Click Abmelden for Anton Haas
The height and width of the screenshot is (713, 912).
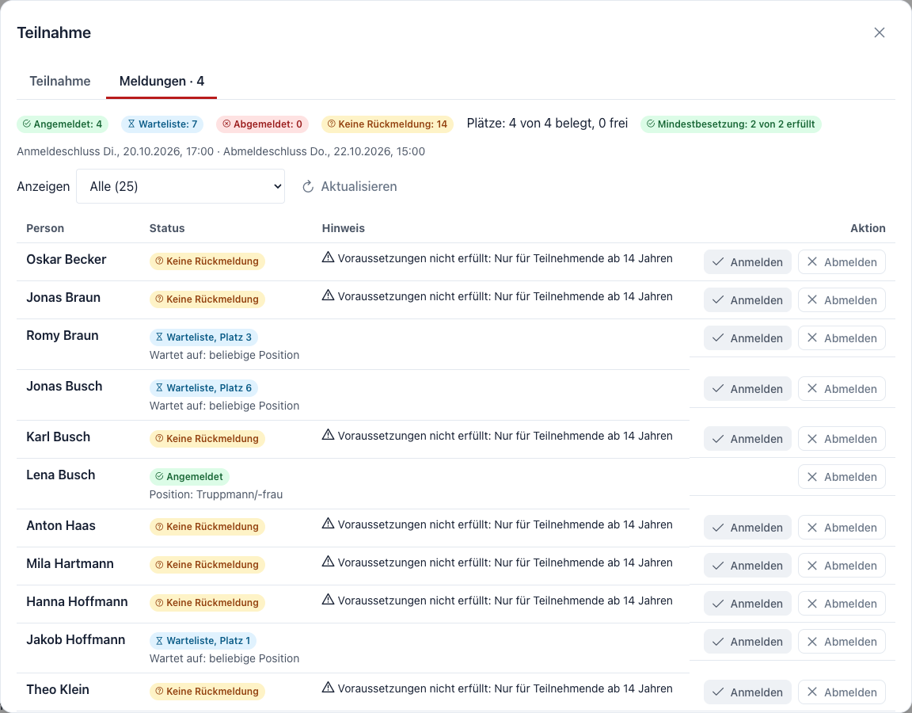(842, 528)
